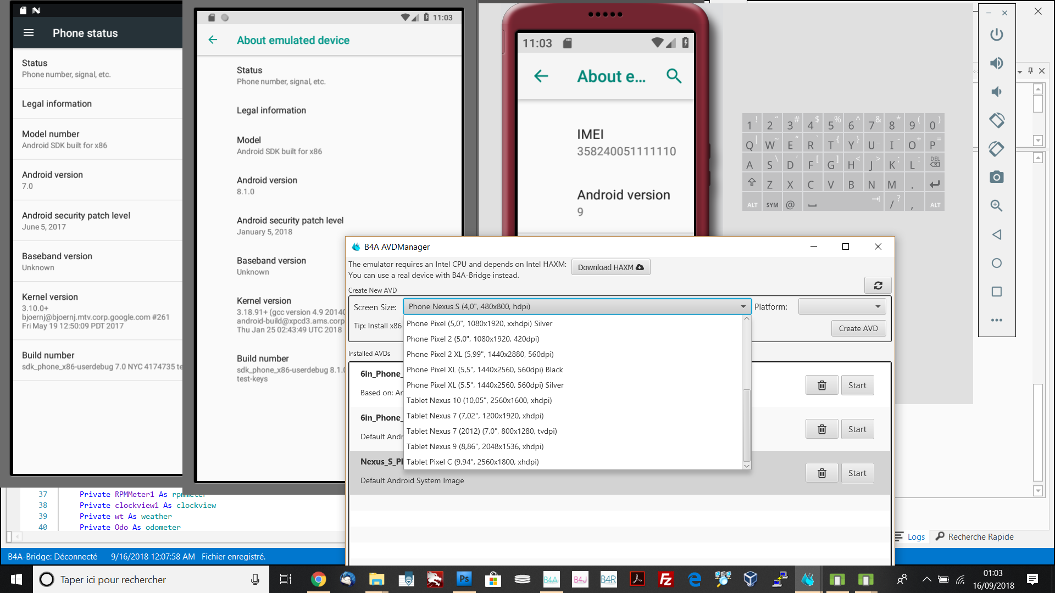Screen dimensions: 1055x593
Task: Open FileZilla from the taskbar
Action: (x=666, y=579)
